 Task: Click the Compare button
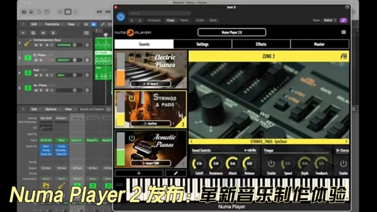coord(154,20)
